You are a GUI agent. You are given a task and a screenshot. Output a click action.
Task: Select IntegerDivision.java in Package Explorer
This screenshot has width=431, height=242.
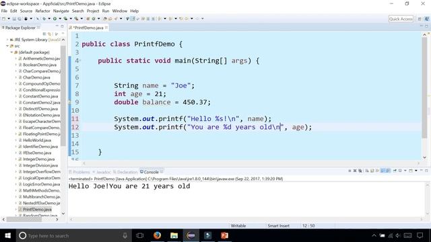pyautogui.click(x=40, y=165)
